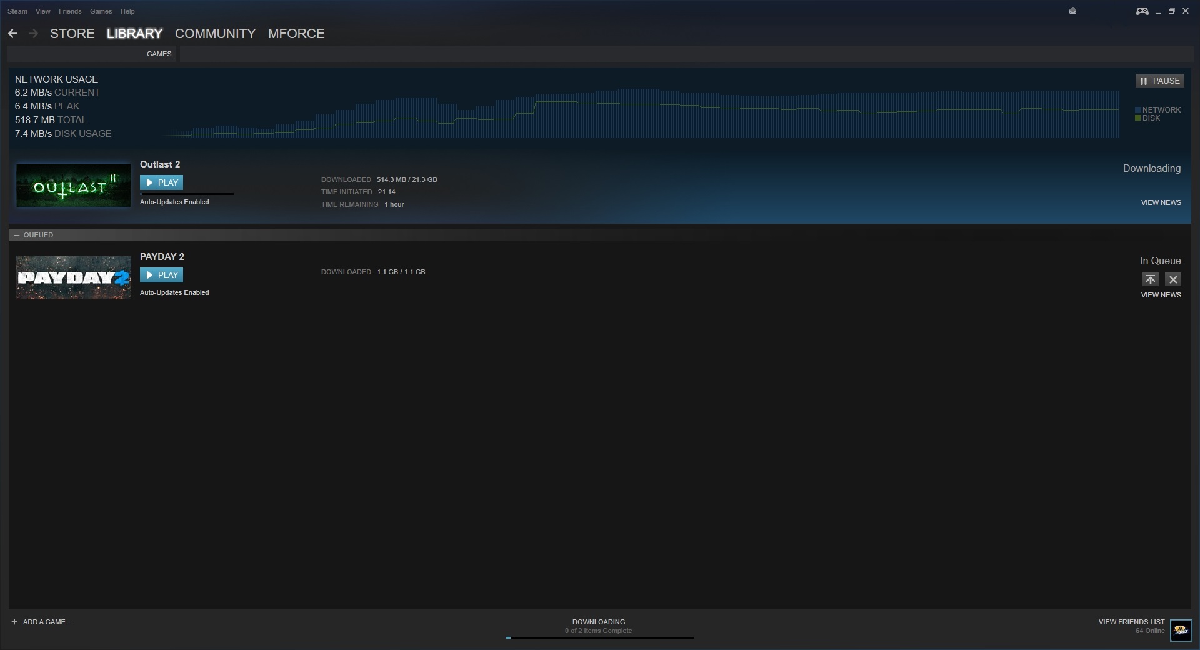Collapse the Queued section
Screen dimensions: 1200x650
[17, 235]
